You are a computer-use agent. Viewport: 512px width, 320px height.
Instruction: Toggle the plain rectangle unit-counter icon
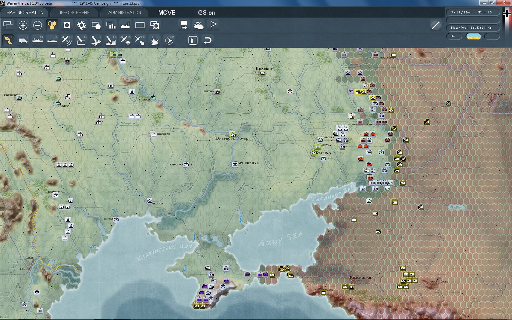click(x=140, y=25)
